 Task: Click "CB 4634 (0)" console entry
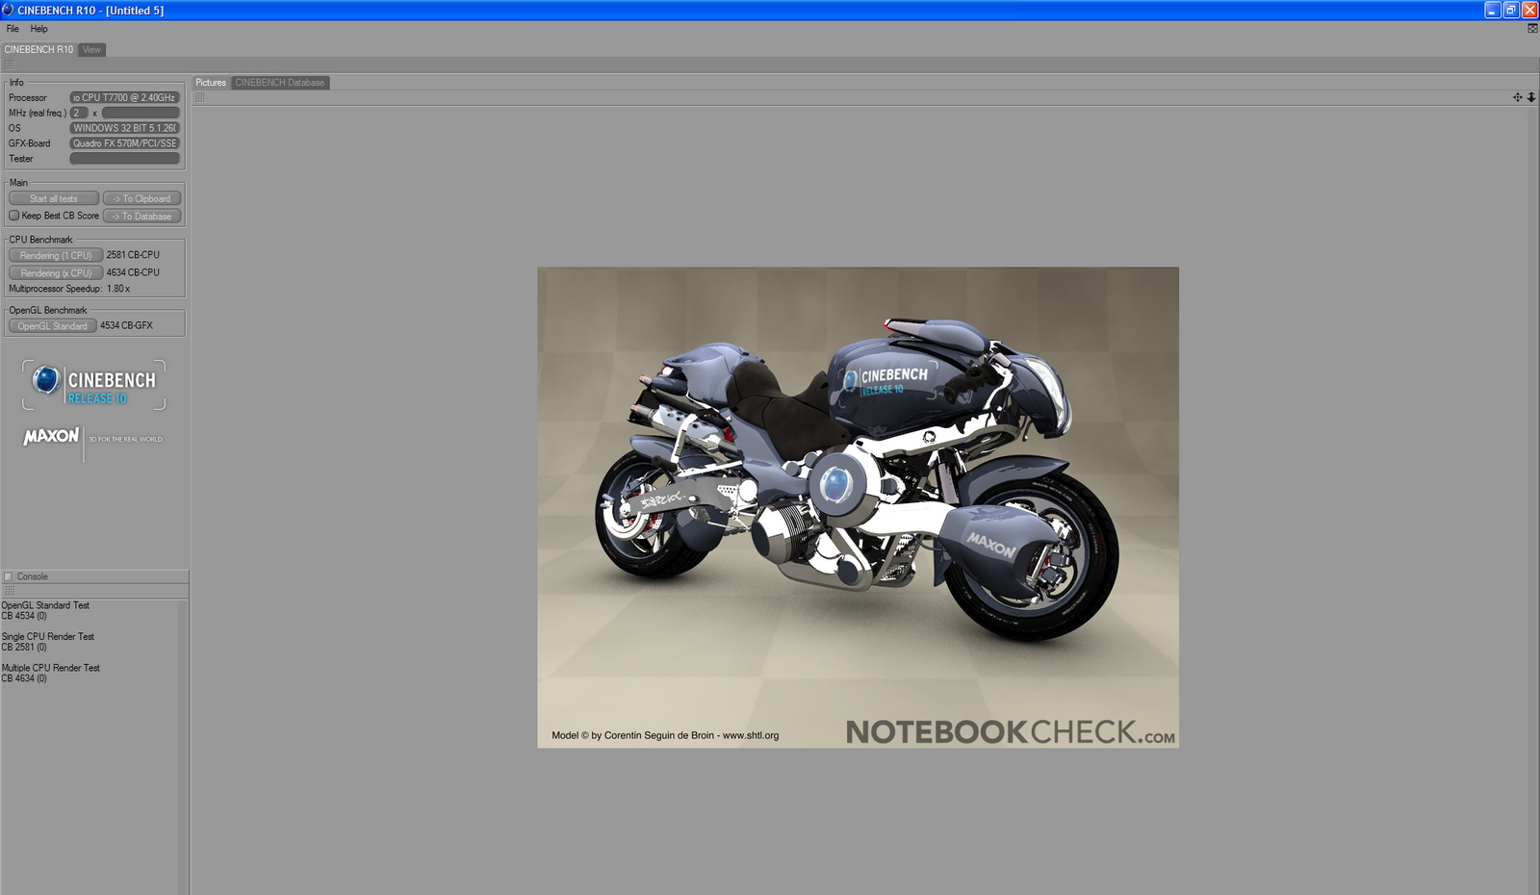(24, 678)
